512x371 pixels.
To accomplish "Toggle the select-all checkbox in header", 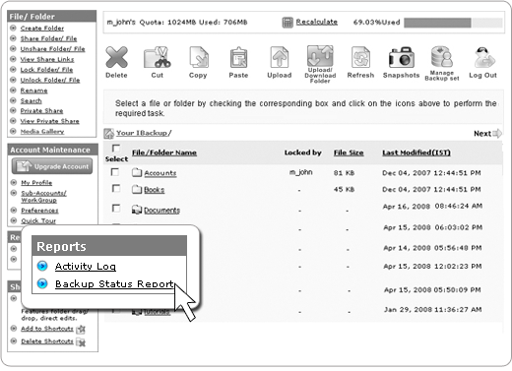I will point(116,148).
